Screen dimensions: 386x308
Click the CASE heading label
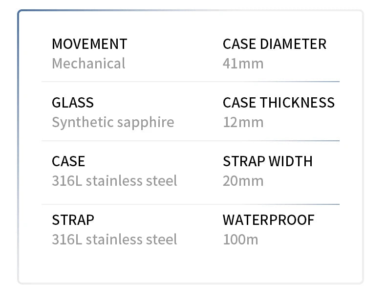tap(68, 161)
